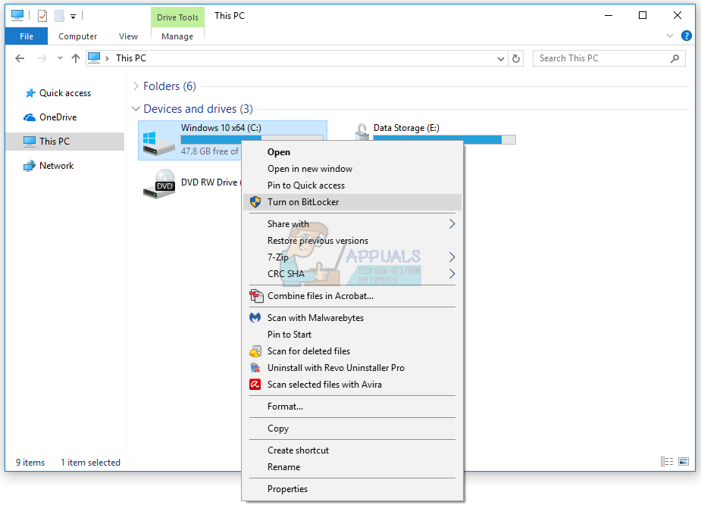Click Turn on BitLocker
701x508 pixels.
(x=352, y=202)
